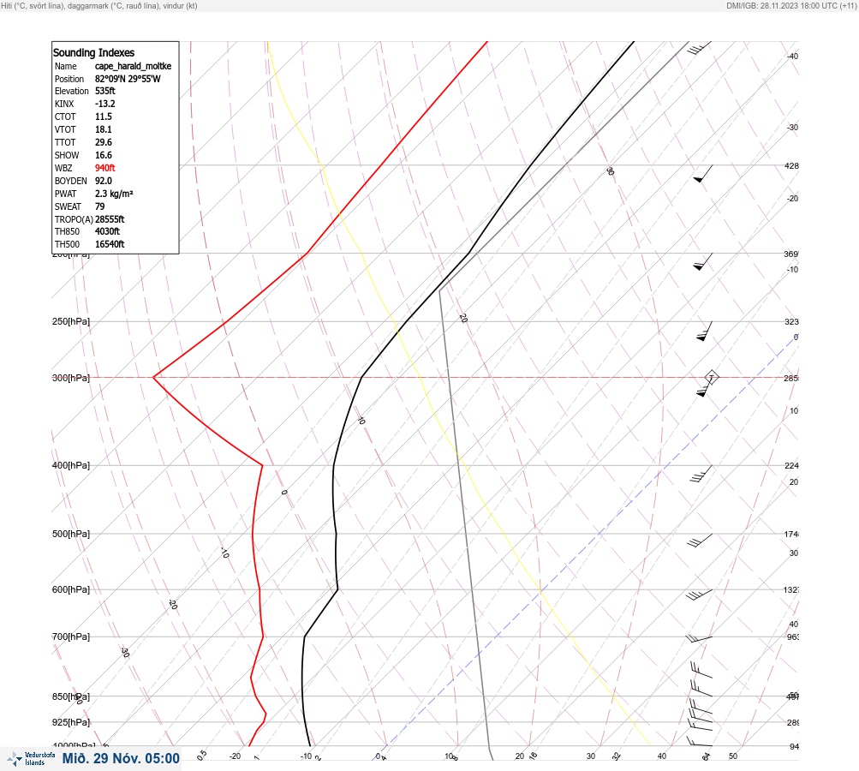Click the temperature black line bend at 600hPa
Viewport: 859px width, 771px height.
click(x=337, y=589)
